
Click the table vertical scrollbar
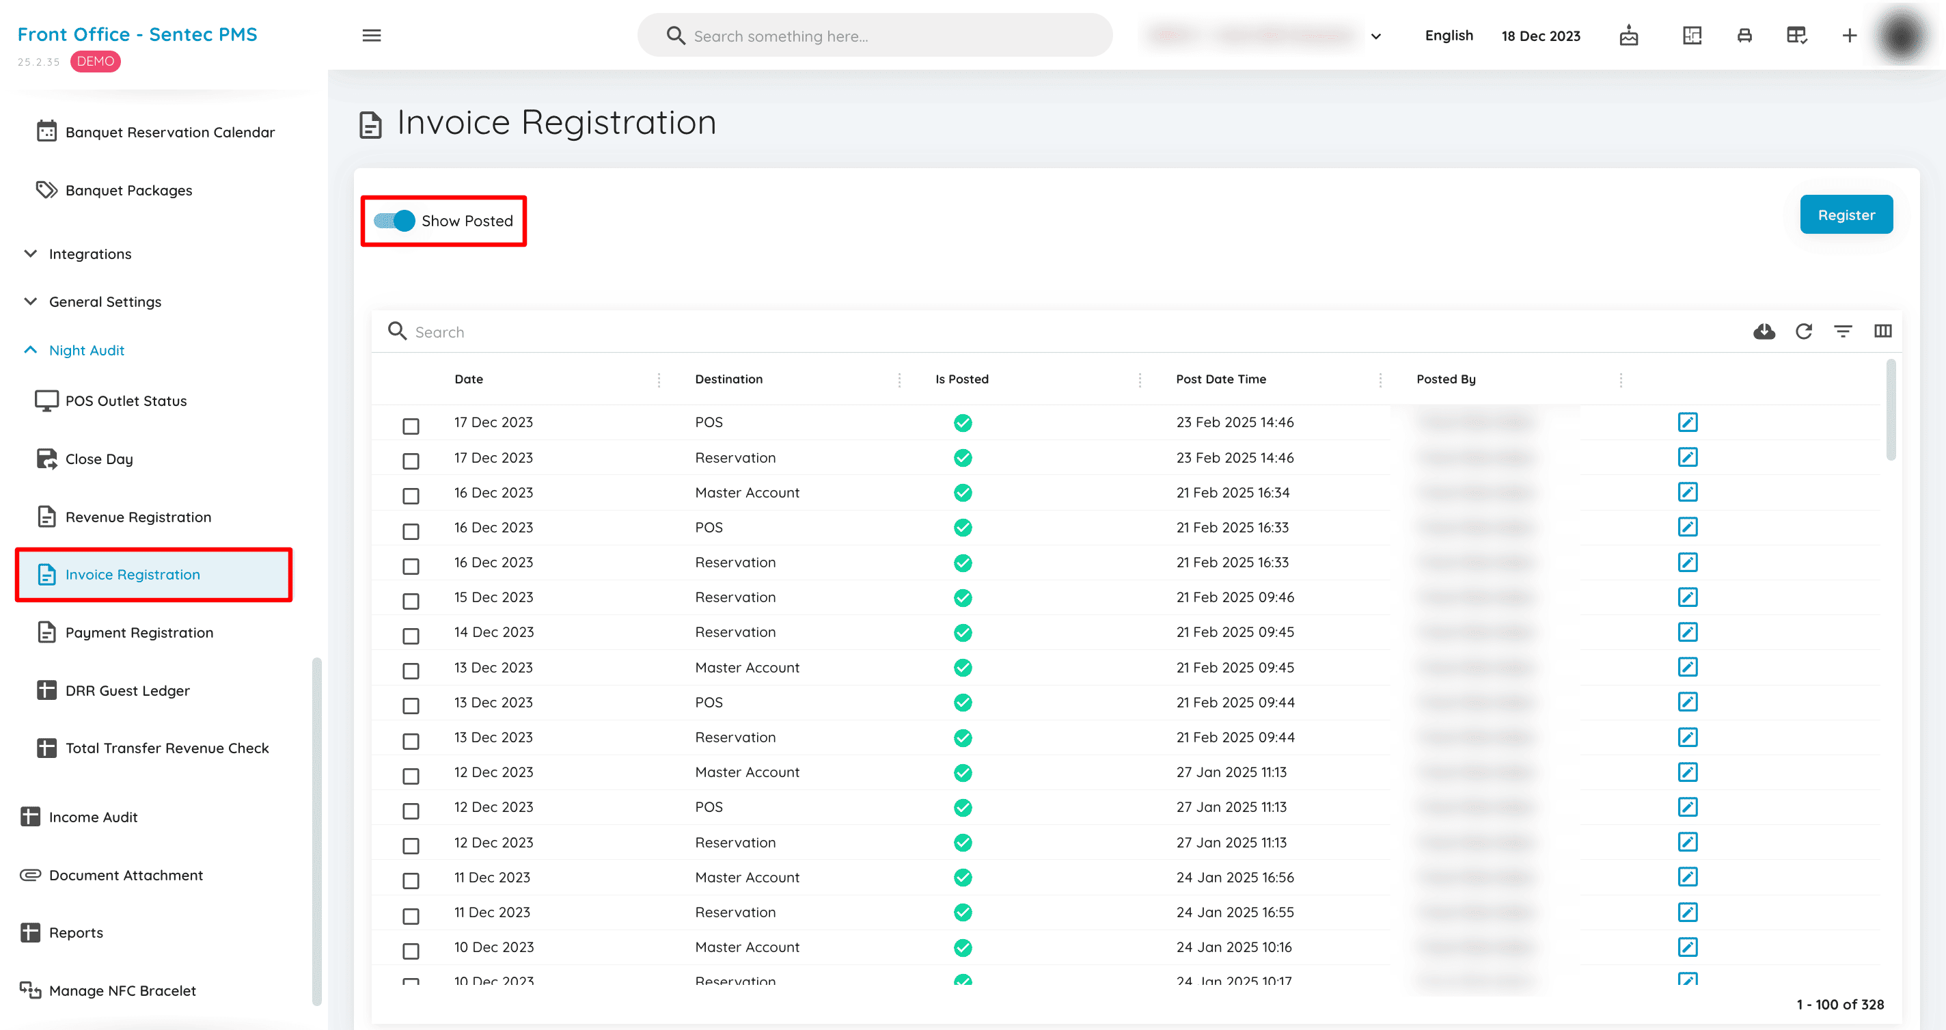[x=1891, y=410]
